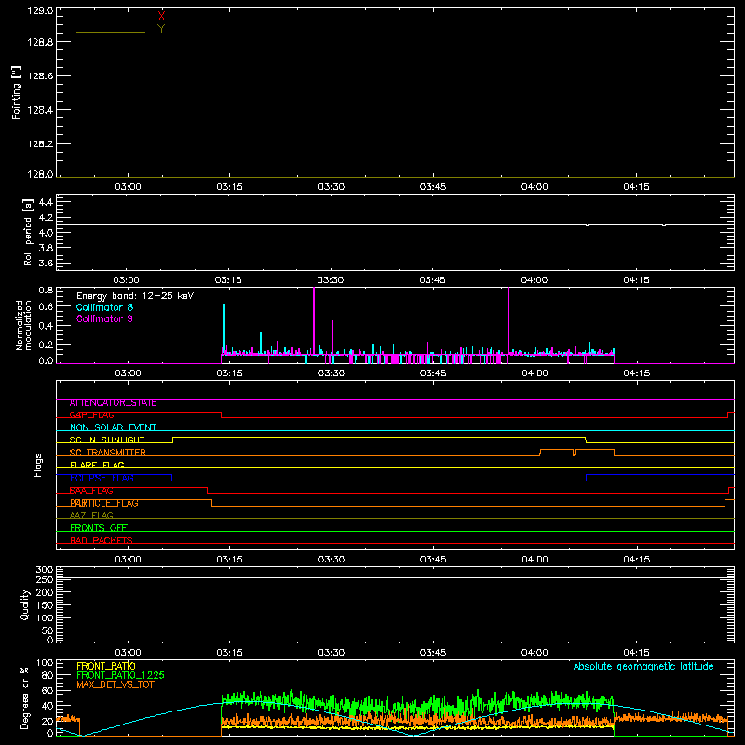Click the 250 quality tick label
This screenshot has width=745, height=745.
click(44, 579)
